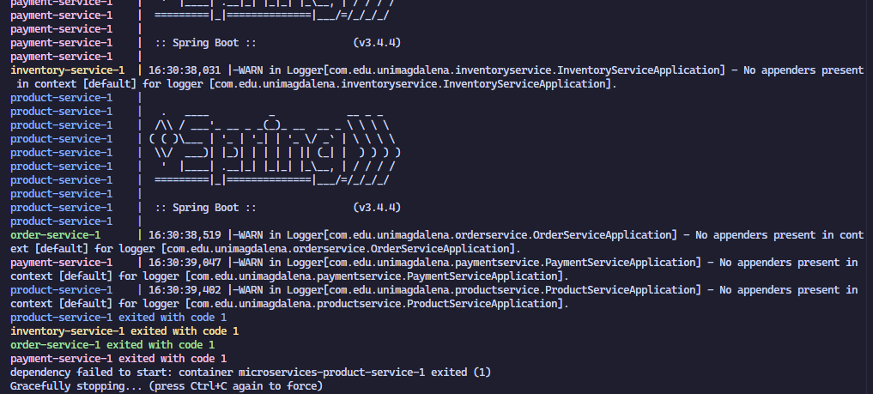Click the timestamp 16:30:38,031 in the log
The image size is (873, 394).
click(x=185, y=70)
